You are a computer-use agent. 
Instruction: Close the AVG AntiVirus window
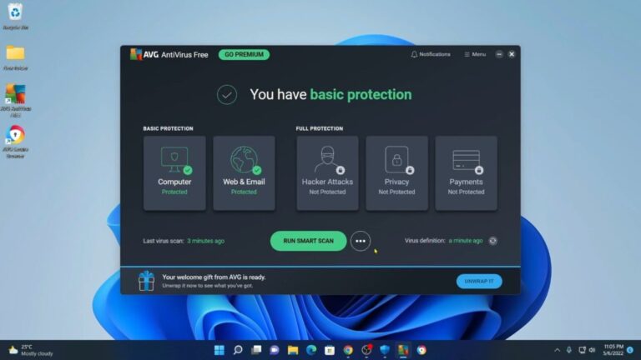pos(512,54)
